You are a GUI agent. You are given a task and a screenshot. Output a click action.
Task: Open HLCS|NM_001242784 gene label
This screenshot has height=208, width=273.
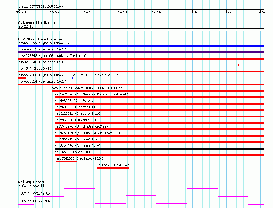[34, 201]
